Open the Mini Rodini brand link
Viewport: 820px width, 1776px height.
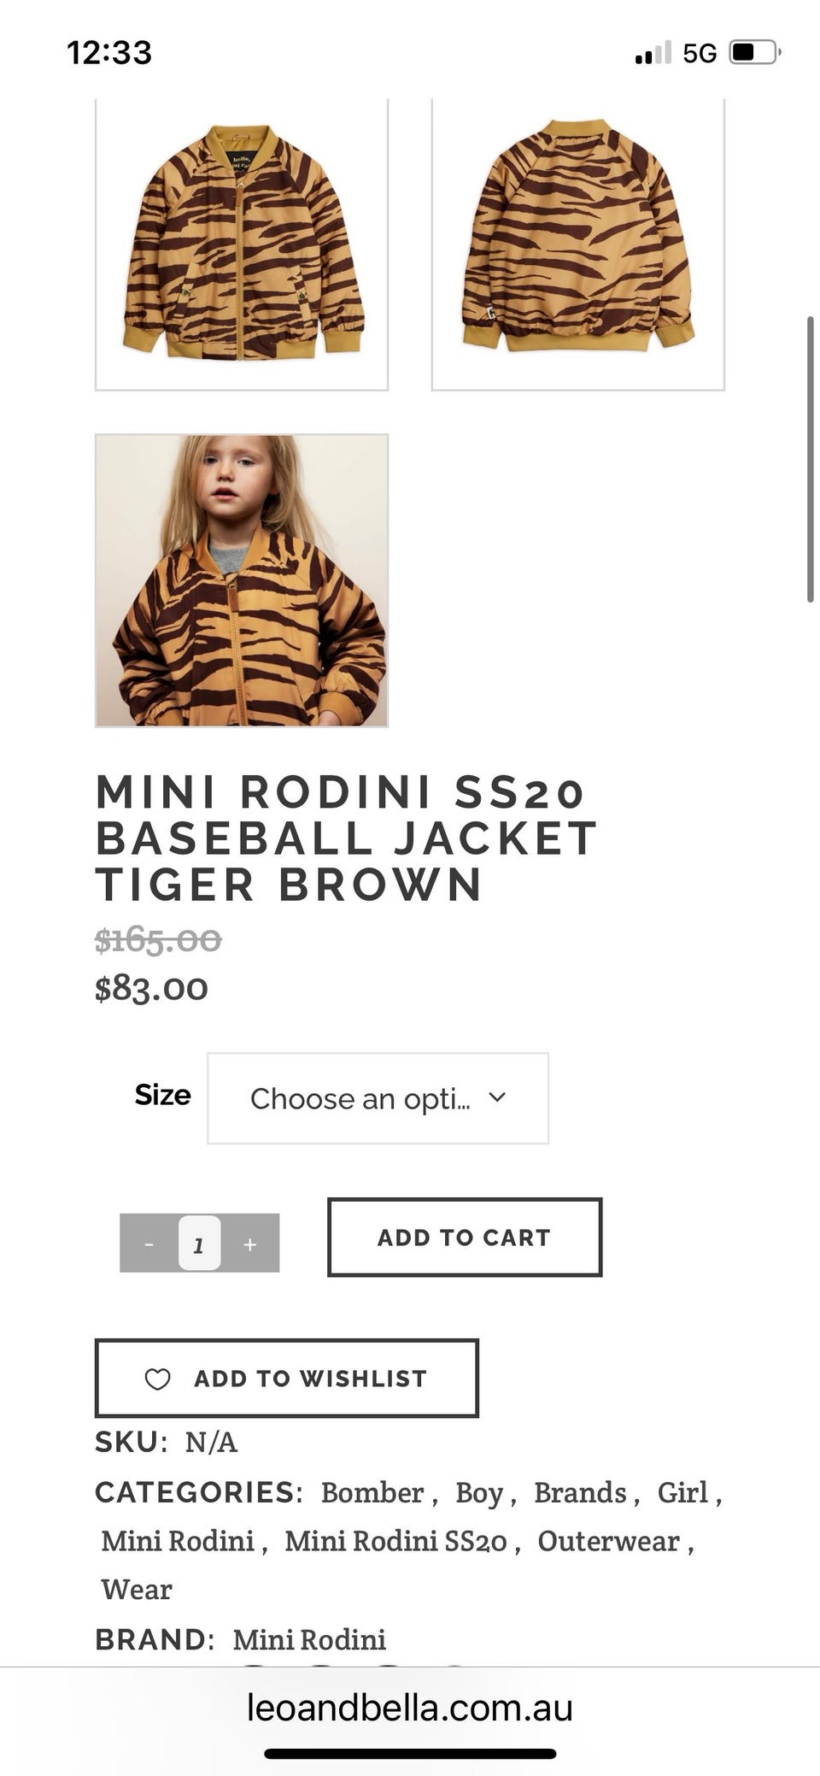(x=309, y=1639)
